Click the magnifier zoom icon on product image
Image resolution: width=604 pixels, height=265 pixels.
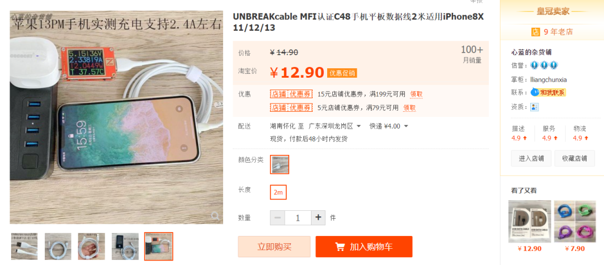point(215,216)
